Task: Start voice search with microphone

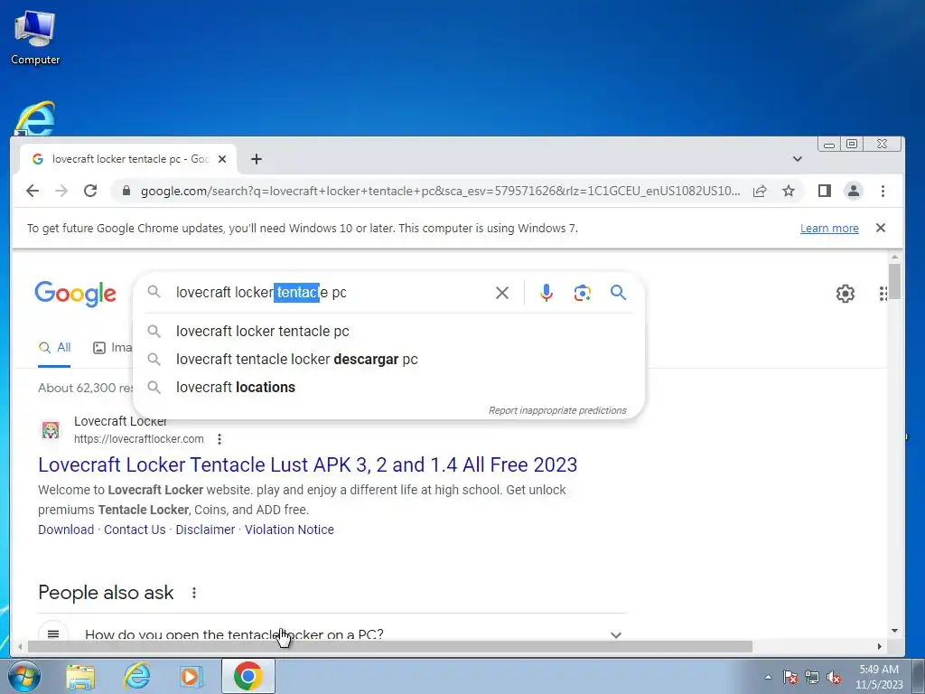Action: [547, 293]
